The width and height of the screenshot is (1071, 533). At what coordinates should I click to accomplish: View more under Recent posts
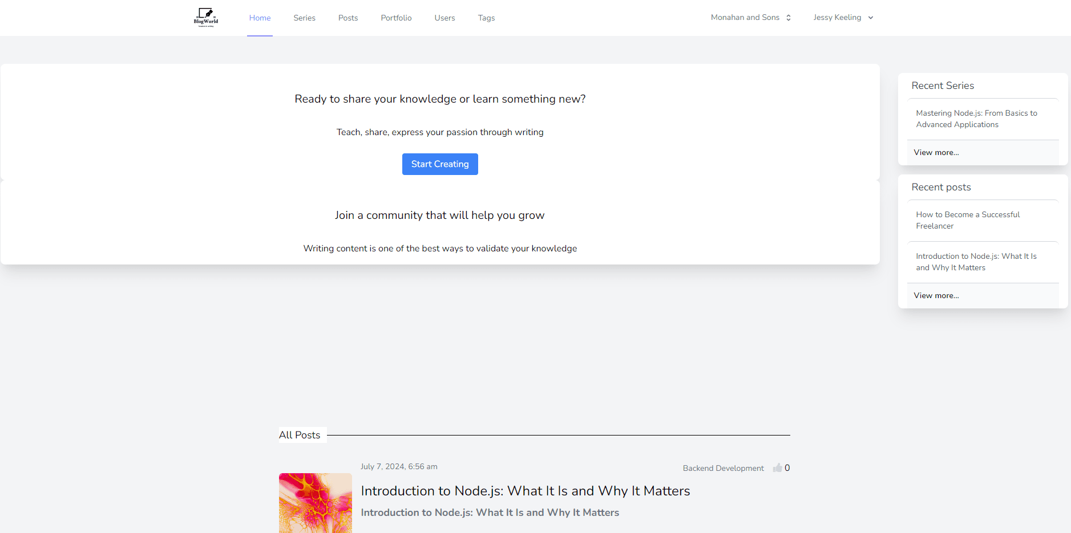tap(936, 296)
